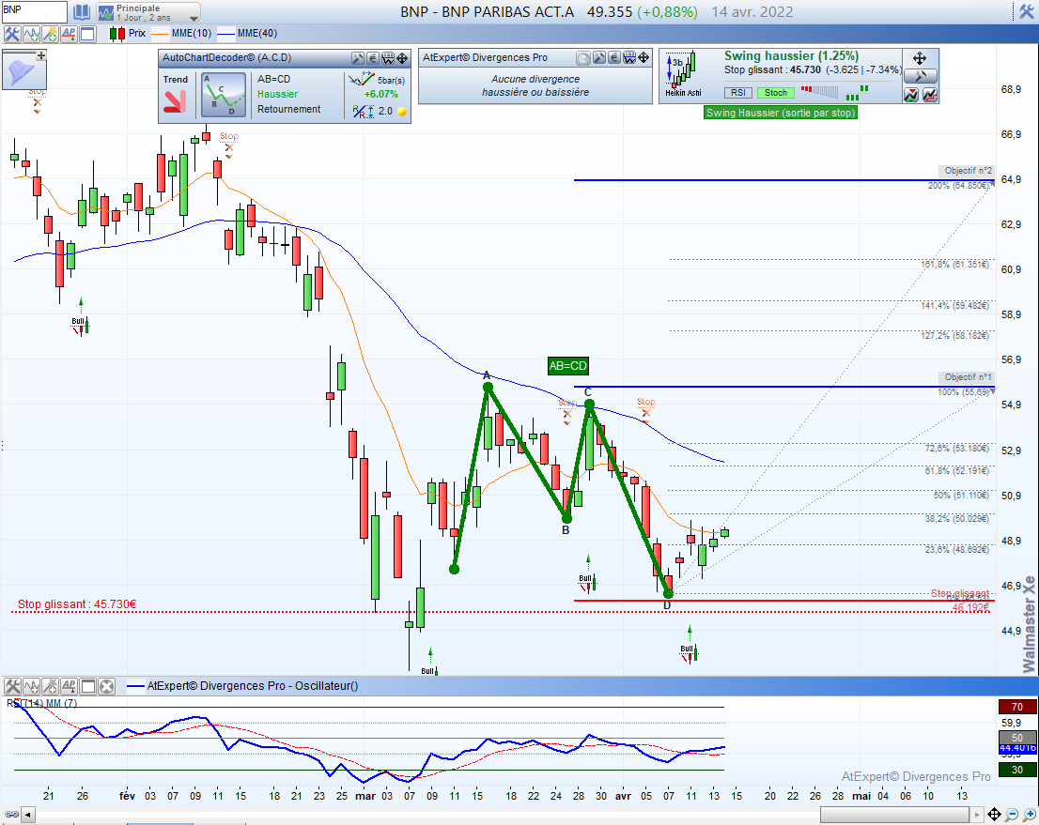This screenshot has width=1039, height=825.
Task: Close the oscillator panel with X icon
Action: [107, 686]
